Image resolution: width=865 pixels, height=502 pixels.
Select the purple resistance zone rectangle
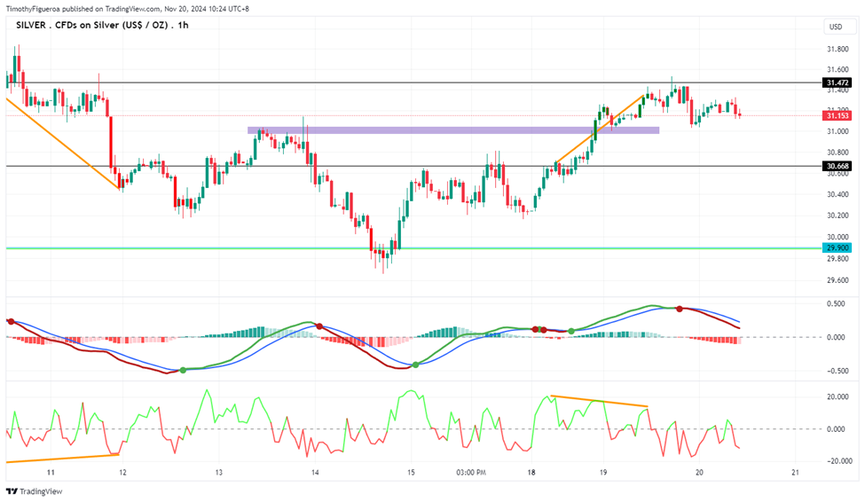point(453,130)
